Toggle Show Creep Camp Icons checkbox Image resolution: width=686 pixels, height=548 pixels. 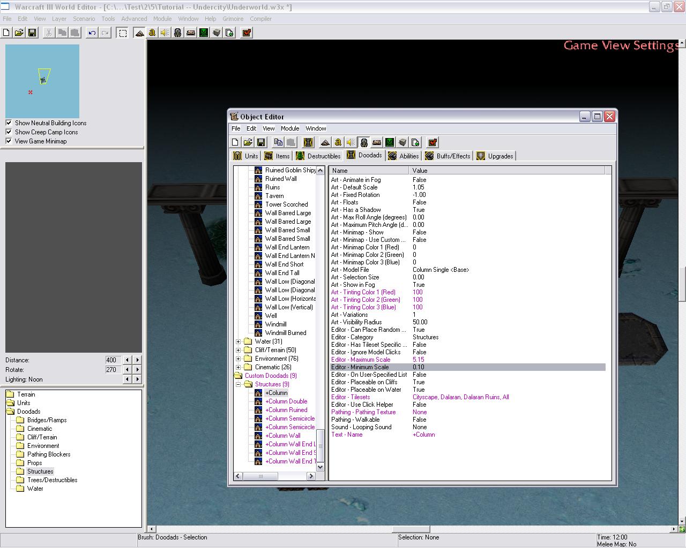point(9,132)
